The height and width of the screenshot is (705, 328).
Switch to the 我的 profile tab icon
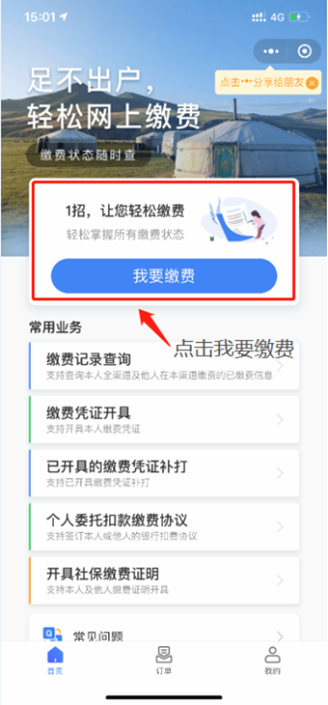pyautogui.click(x=272, y=655)
